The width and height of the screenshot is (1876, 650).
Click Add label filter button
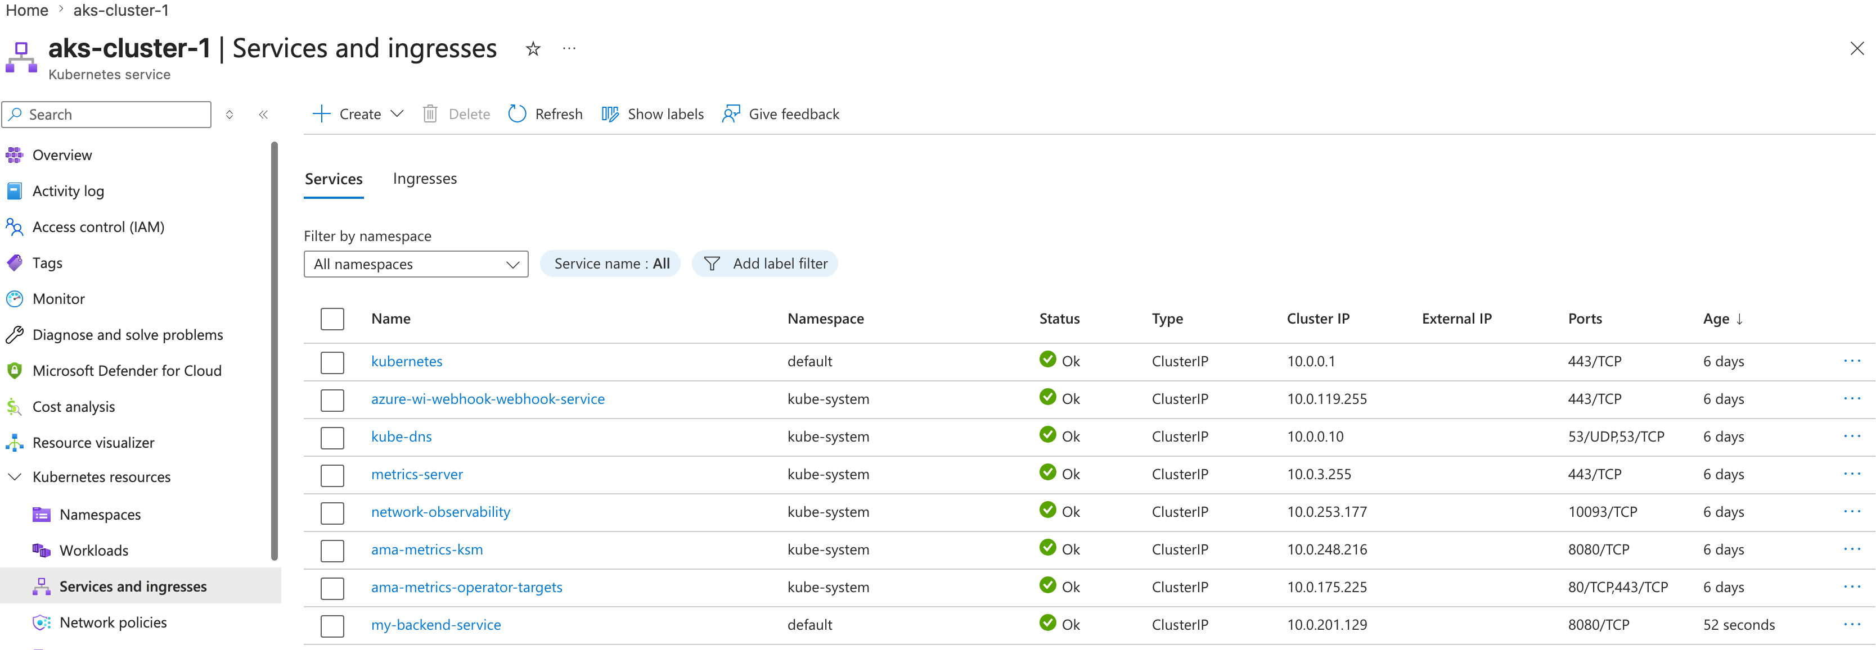tap(764, 264)
